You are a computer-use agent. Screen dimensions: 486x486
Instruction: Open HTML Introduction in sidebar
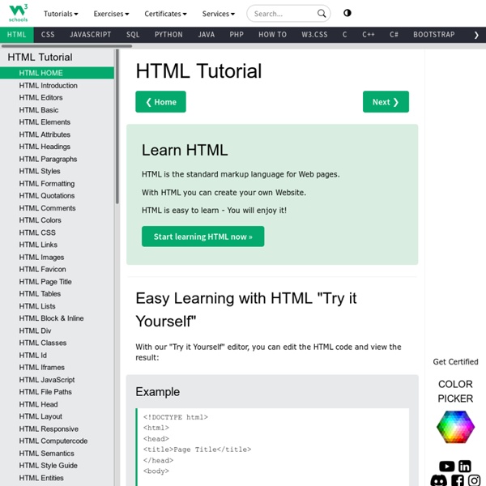[57, 85]
